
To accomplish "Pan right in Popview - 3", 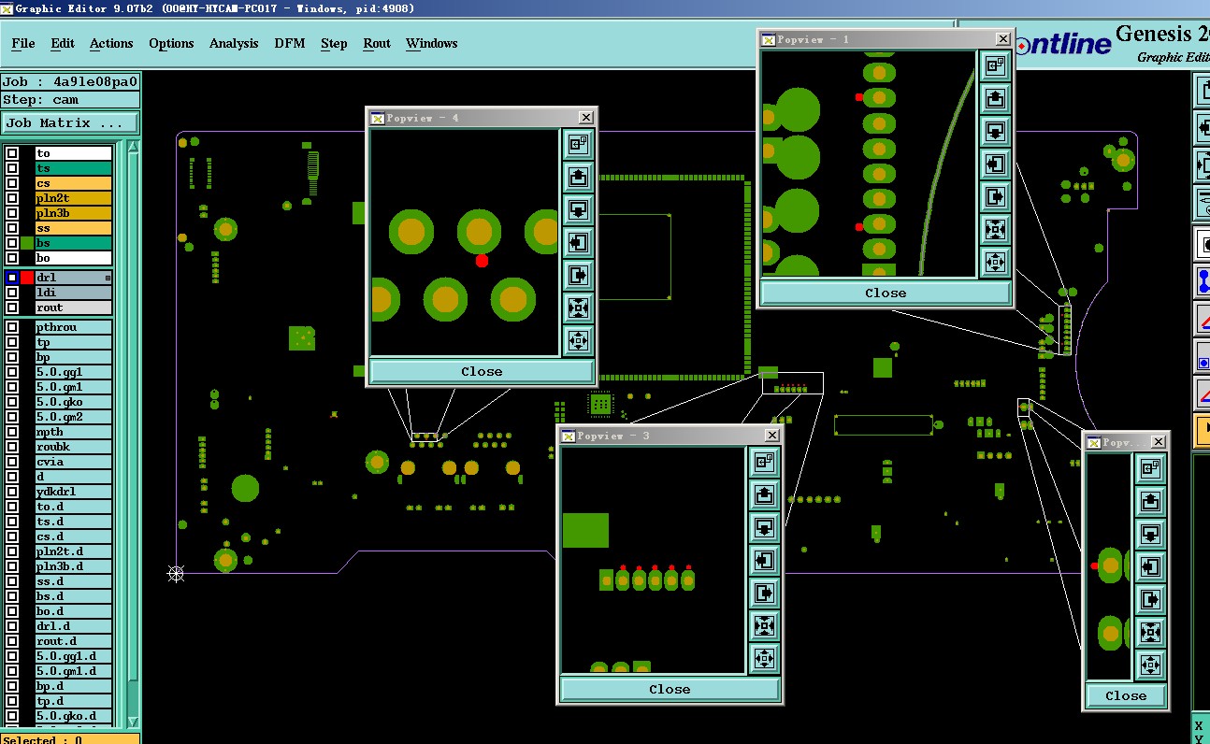I will point(765,593).
